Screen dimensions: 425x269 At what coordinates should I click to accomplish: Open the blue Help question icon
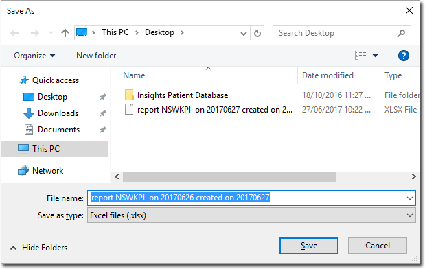click(x=404, y=56)
